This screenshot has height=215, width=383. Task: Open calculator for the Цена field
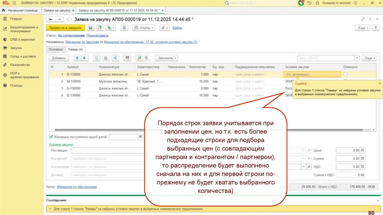pyautogui.click(x=362, y=151)
